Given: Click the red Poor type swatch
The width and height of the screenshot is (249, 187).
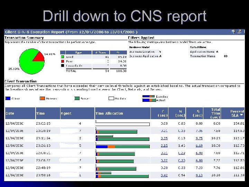Looking at the screenshot, I should pyautogui.click(x=63, y=61).
